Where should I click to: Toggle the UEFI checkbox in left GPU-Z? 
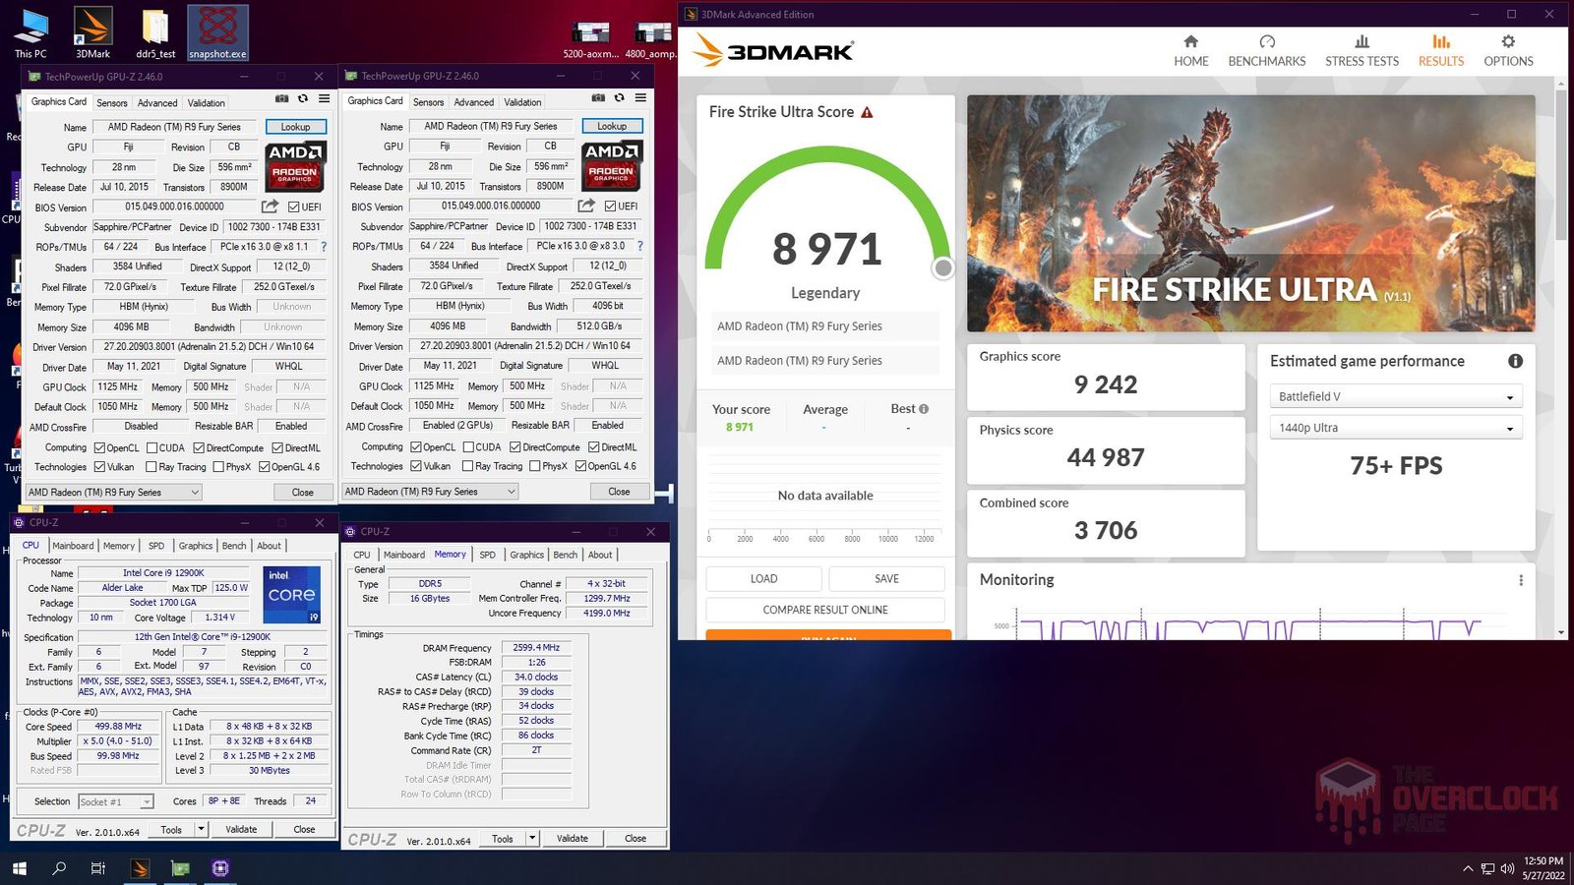(294, 207)
